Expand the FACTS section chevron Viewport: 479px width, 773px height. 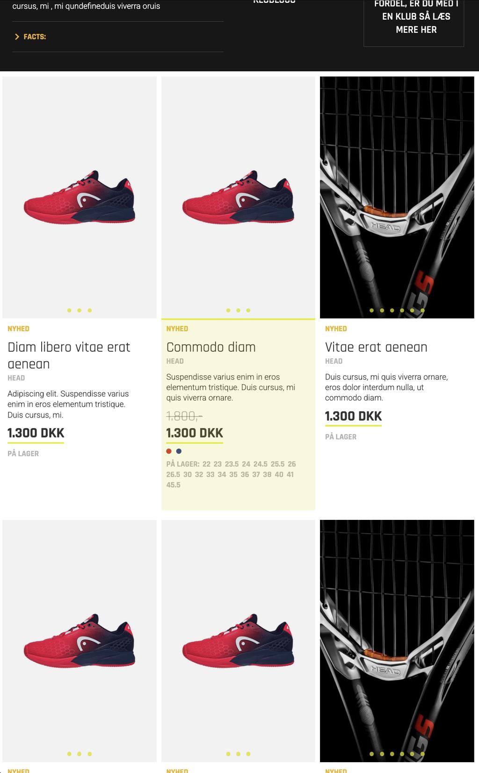click(x=17, y=36)
